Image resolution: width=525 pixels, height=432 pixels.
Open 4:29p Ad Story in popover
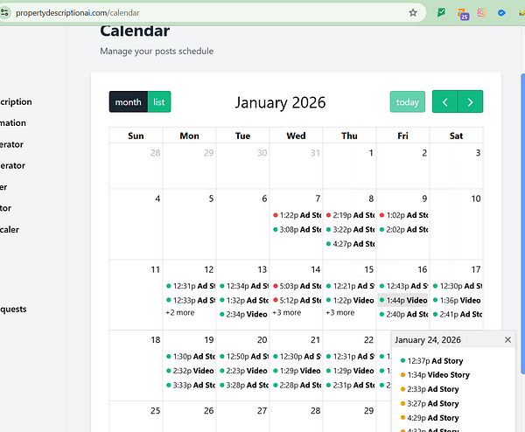430,418
